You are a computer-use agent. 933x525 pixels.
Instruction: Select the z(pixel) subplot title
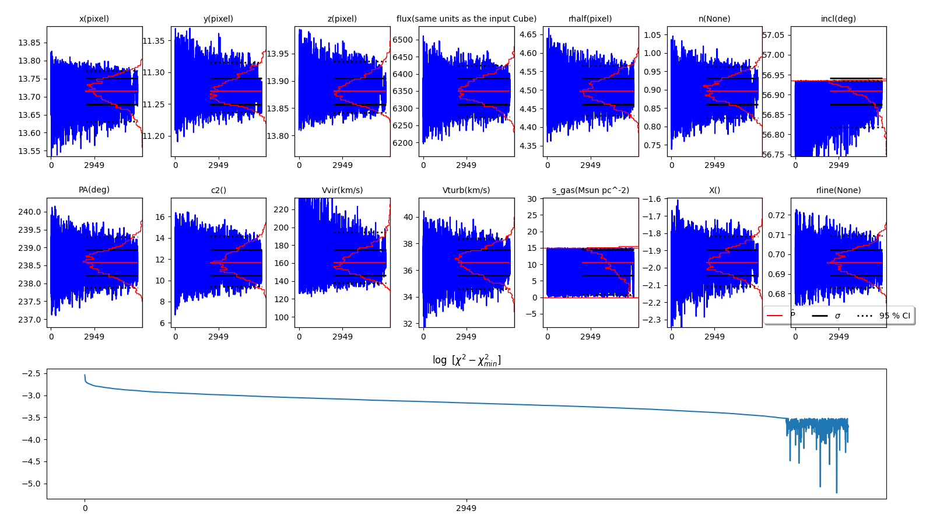click(x=342, y=19)
